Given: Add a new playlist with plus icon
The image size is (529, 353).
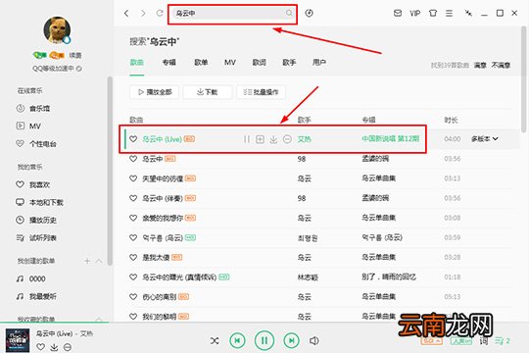Looking at the screenshot, I should (x=87, y=261).
